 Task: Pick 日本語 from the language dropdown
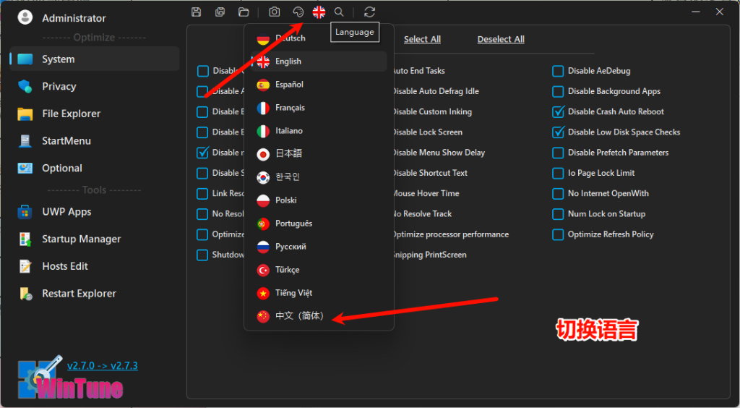[288, 154]
